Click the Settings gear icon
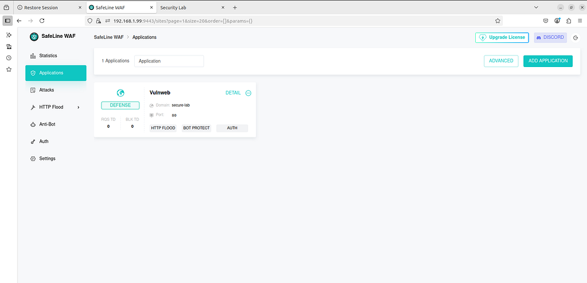 (33, 159)
